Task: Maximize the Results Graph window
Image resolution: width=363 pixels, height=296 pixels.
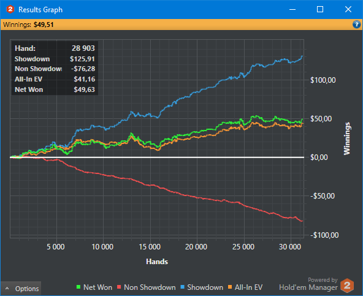Action: point(320,9)
